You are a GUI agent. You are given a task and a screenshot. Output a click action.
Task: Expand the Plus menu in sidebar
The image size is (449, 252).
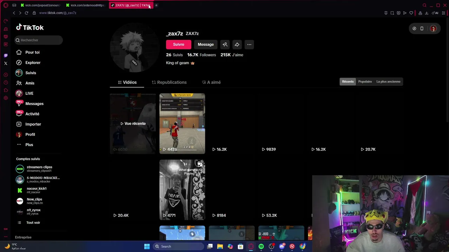tap(29, 145)
